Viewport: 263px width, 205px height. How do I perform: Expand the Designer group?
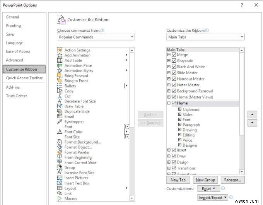[x=179, y=145]
